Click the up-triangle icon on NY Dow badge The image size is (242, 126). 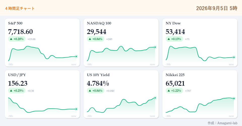[x=169, y=39]
